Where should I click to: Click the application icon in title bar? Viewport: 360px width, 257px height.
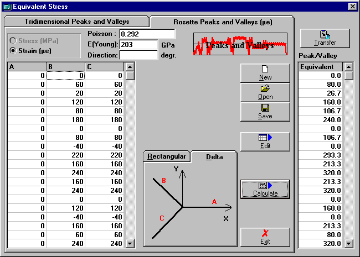pyautogui.click(x=7, y=7)
